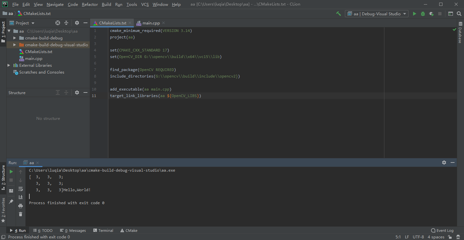
Task: Click the Scroll to End console icon
Action: coord(21,197)
